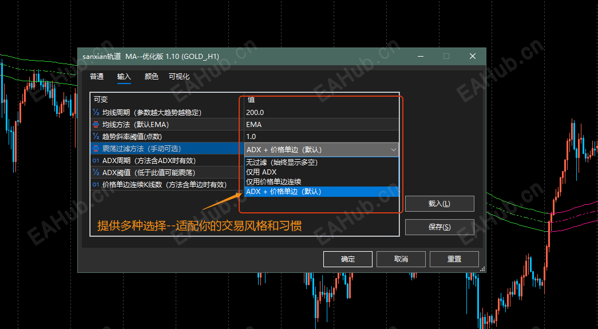Click the double-type icon beside 均线周期
This screenshot has width=598, height=329.
[96, 113]
